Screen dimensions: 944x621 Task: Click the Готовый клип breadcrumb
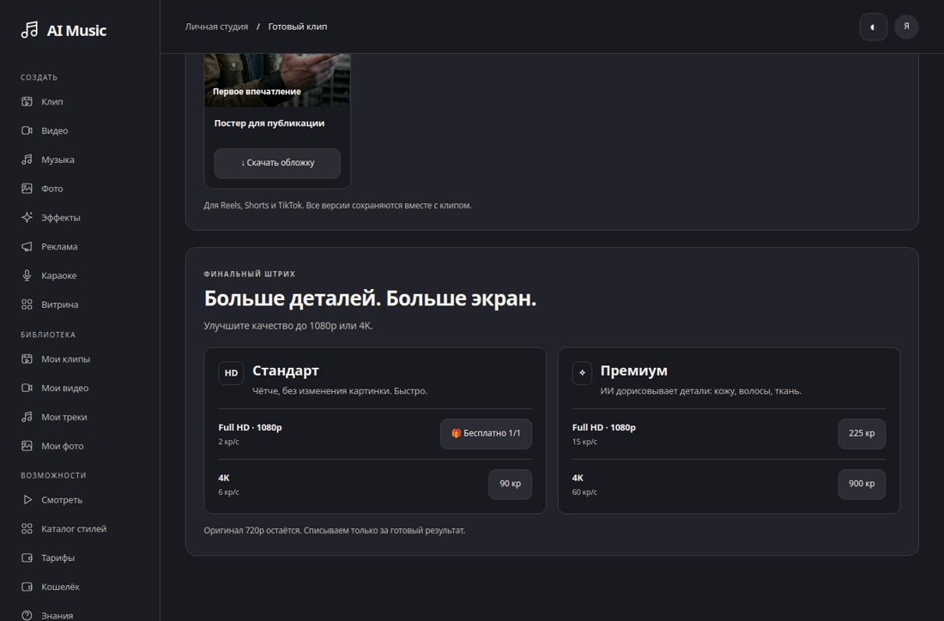point(298,27)
